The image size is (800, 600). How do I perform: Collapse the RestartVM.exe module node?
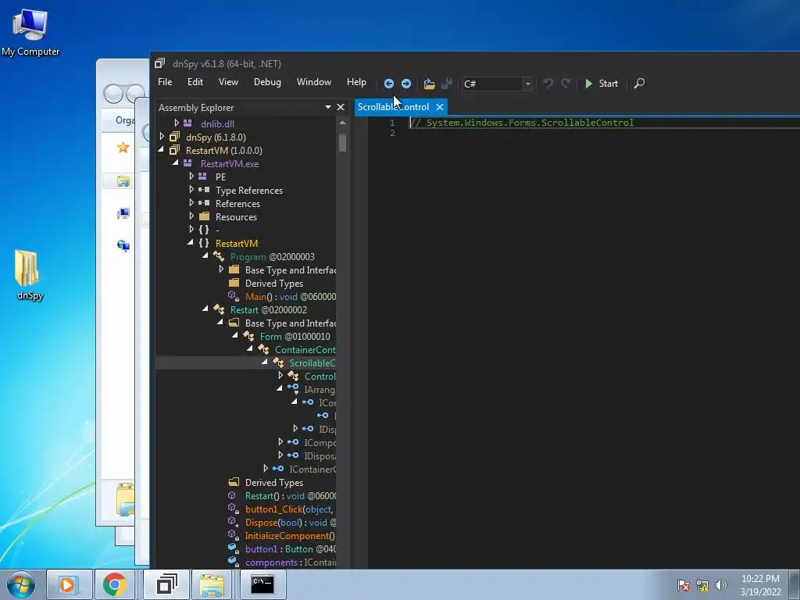tap(176, 162)
